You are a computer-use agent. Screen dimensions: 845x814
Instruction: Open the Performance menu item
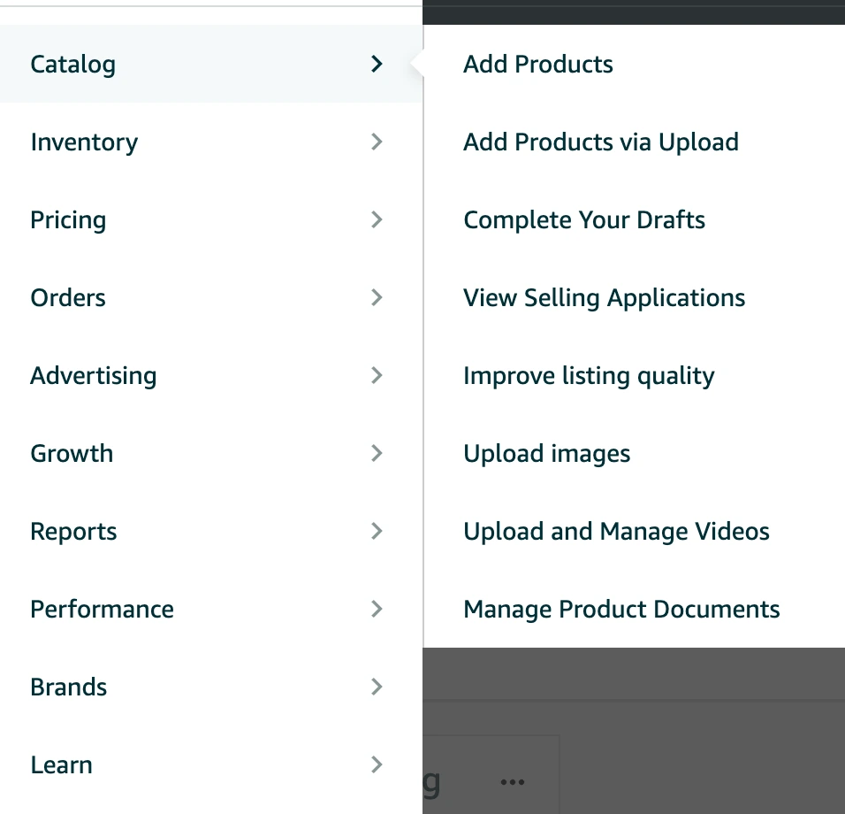pos(102,609)
